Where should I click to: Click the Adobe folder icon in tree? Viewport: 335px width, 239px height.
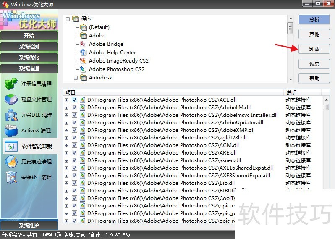(x=83, y=35)
